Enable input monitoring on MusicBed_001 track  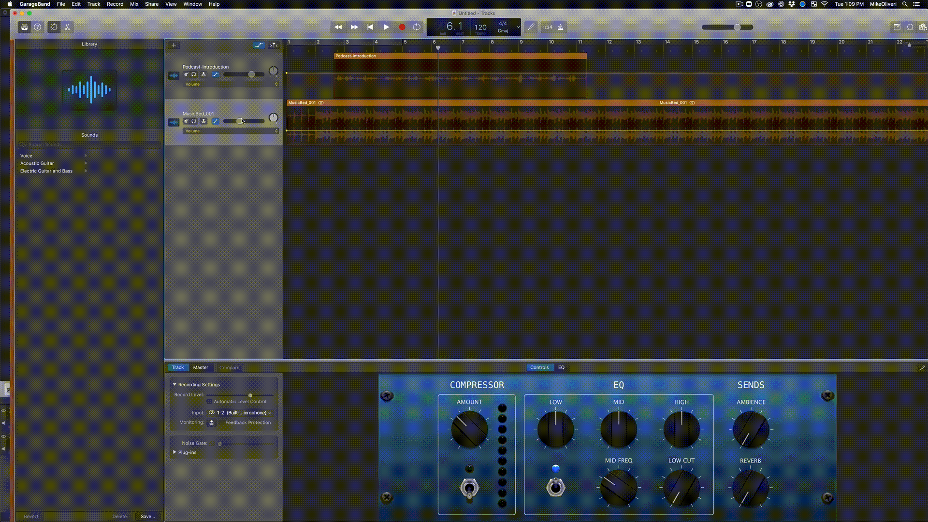pyautogui.click(x=203, y=121)
